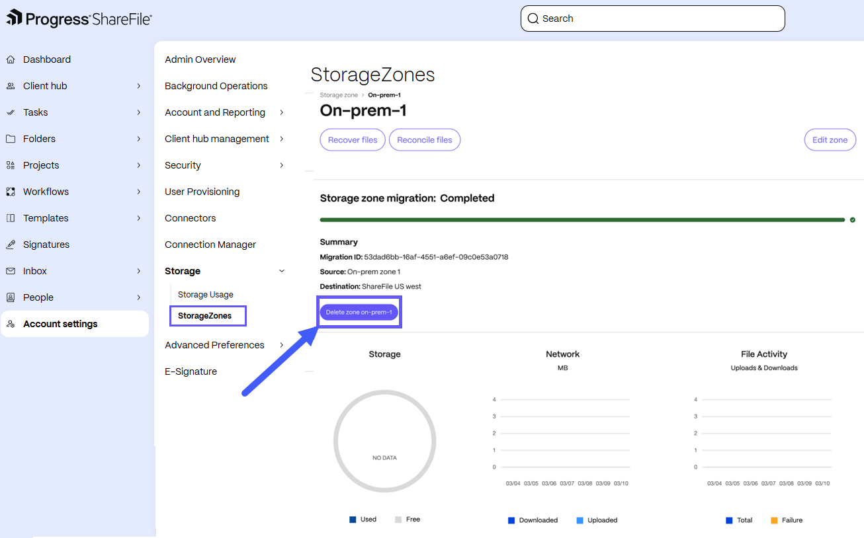Expand the Templates submenu chevron

pyautogui.click(x=139, y=218)
